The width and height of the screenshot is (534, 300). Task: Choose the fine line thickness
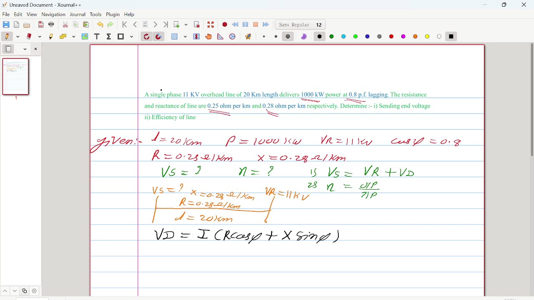[264, 37]
